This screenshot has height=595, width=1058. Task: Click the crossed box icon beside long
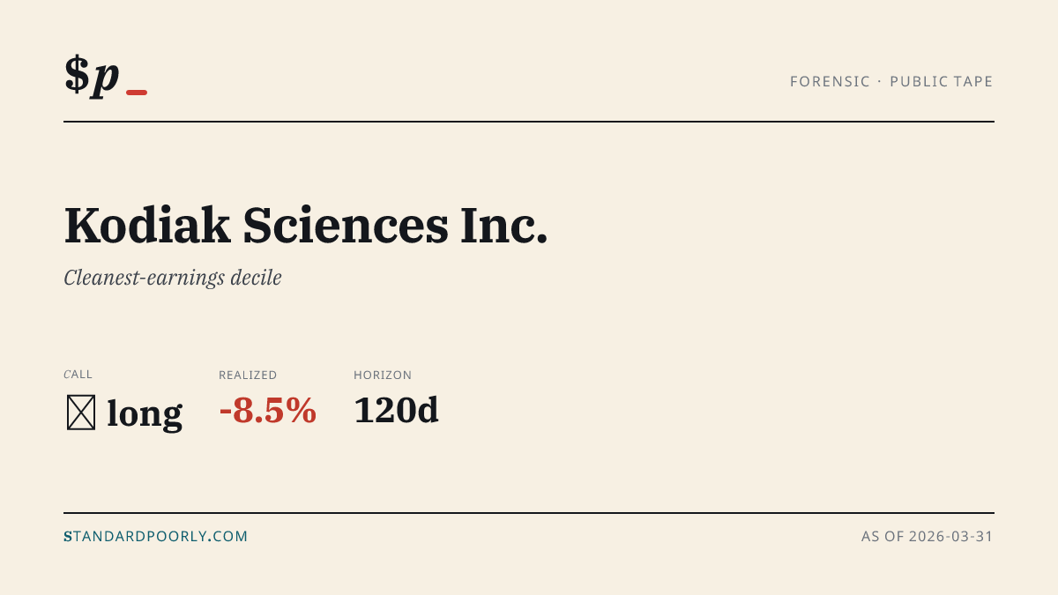click(x=81, y=413)
